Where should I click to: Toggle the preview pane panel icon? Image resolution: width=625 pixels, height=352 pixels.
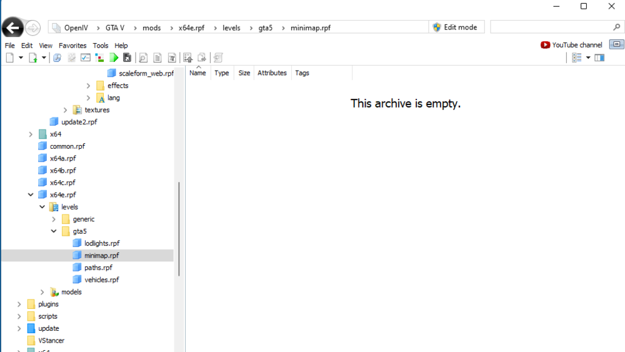(x=599, y=58)
